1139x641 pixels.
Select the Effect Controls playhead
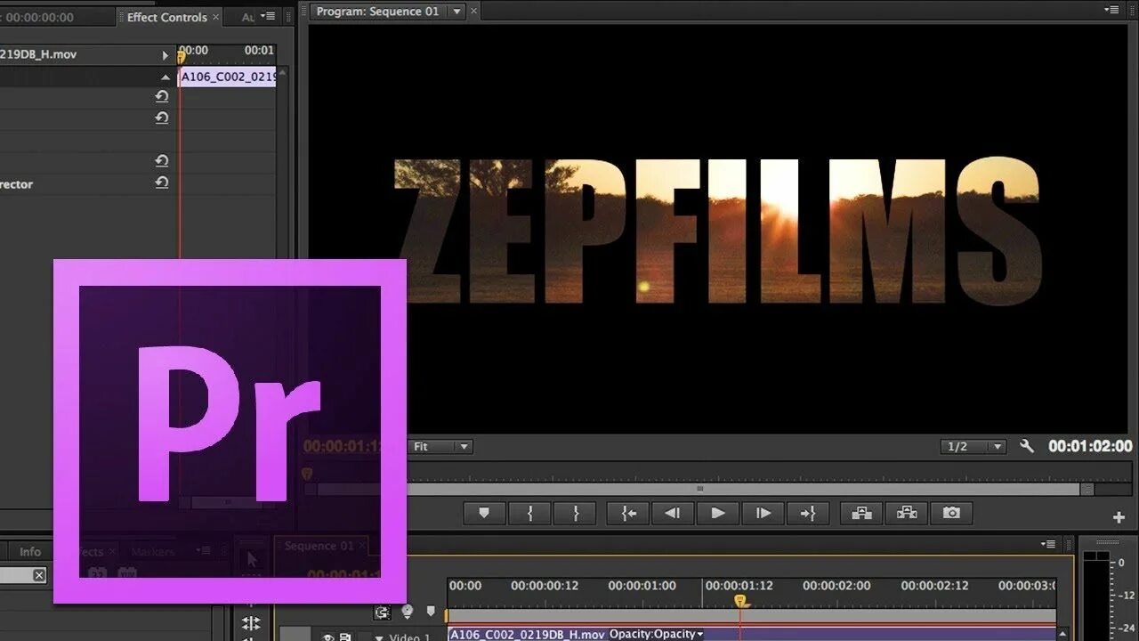tap(182, 57)
